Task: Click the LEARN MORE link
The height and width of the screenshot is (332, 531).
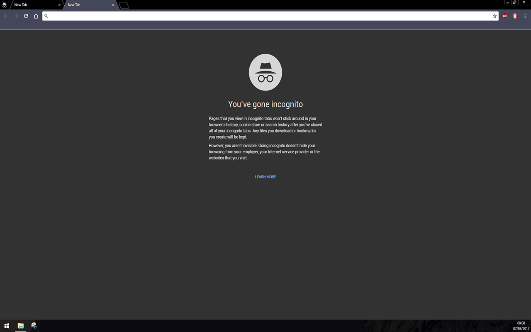Action: [265, 177]
